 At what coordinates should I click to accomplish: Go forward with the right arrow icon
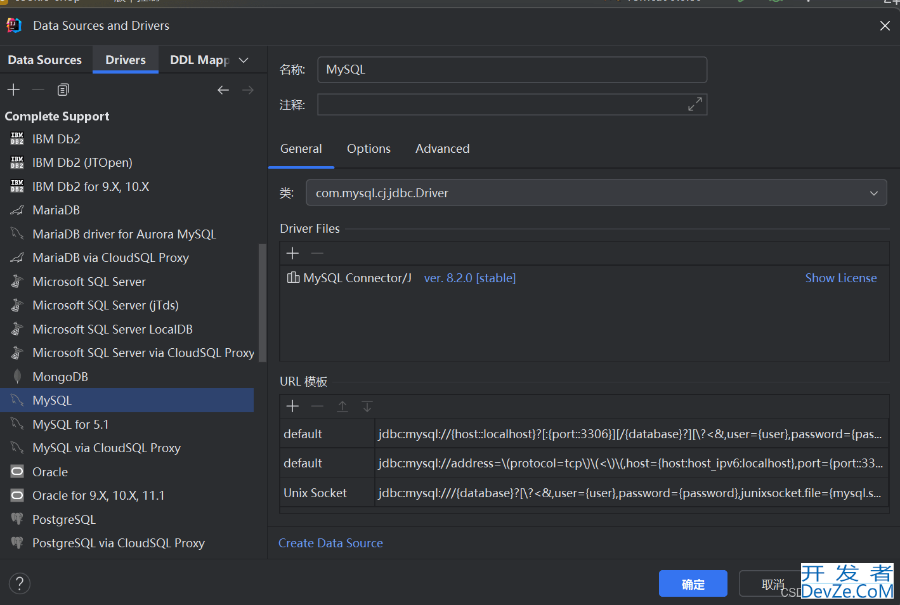pos(248,90)
